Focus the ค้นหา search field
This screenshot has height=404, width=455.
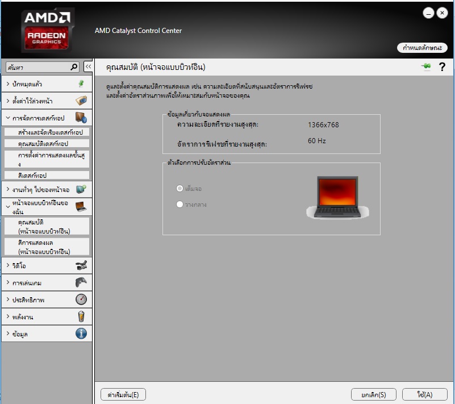pyautogui.click(x=42, y=67)
